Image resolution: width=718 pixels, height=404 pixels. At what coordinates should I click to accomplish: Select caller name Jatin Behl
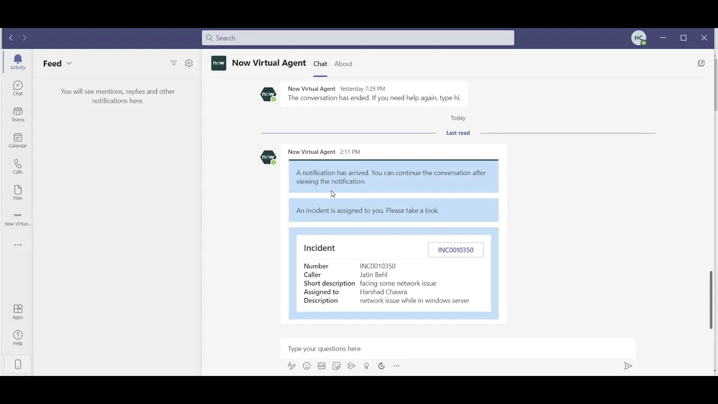(x=374, y=275)
